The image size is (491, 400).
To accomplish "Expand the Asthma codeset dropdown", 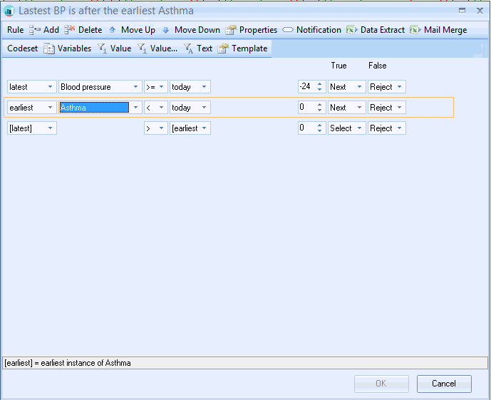I will pos(136,108).
